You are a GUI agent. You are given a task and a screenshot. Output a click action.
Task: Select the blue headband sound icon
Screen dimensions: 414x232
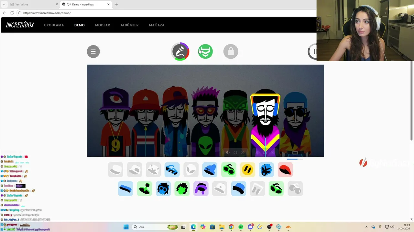point(125,188)
